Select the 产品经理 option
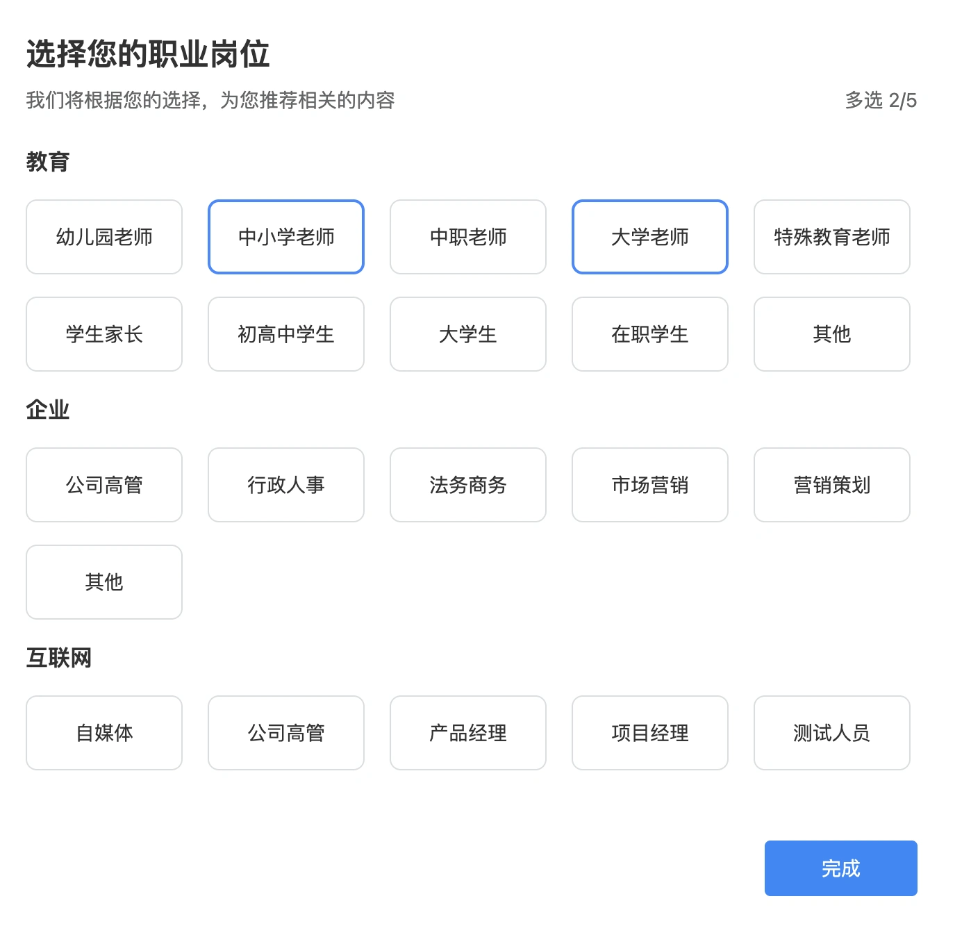The height and width of the screenshot is (935, 971). click(x=467, y=732)
